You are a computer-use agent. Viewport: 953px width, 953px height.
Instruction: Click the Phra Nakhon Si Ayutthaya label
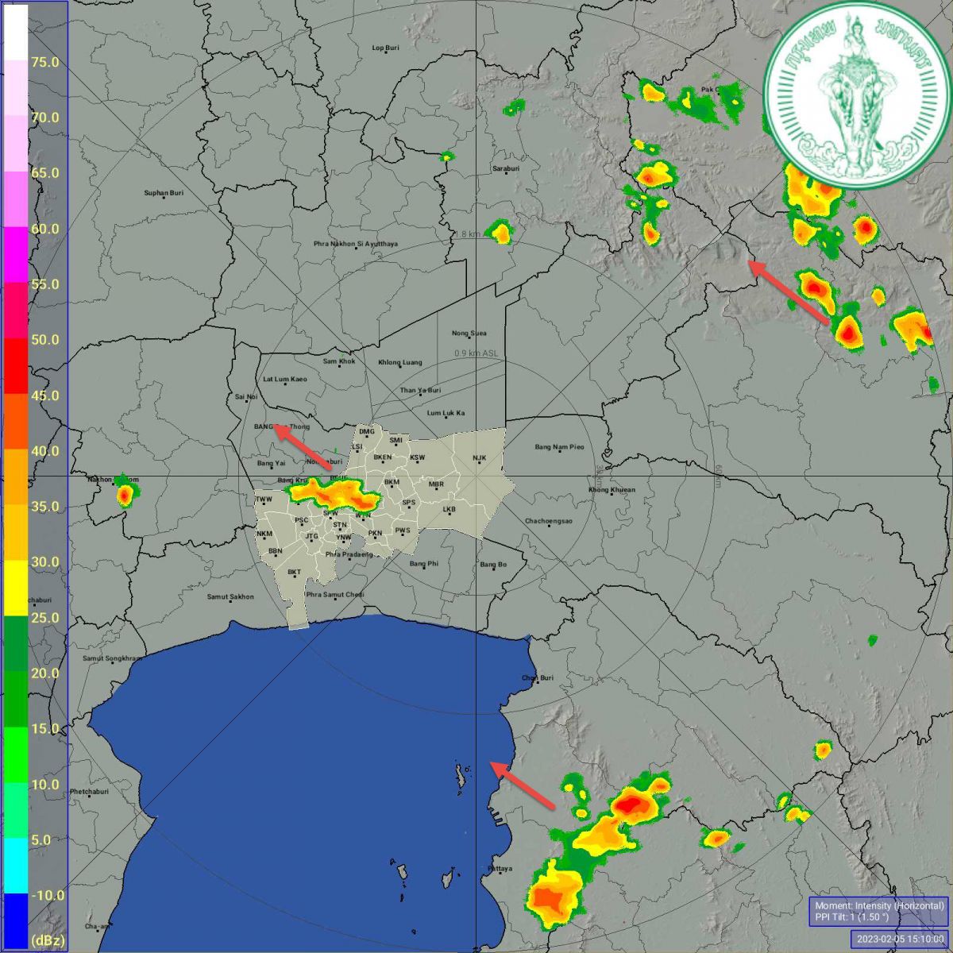(x=356, y=244)
